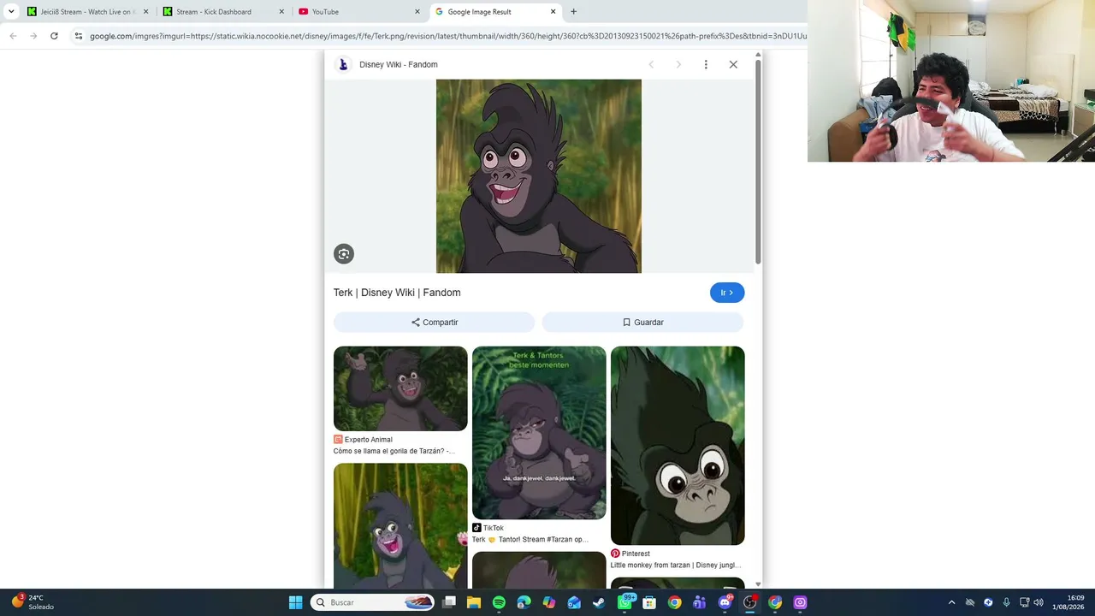This screenshot has height=616, width=1095.
Task: Open 'Cómo se llama el gorila de Tarzán?' link
Action: pyautogui.click(x=394, y=451)
